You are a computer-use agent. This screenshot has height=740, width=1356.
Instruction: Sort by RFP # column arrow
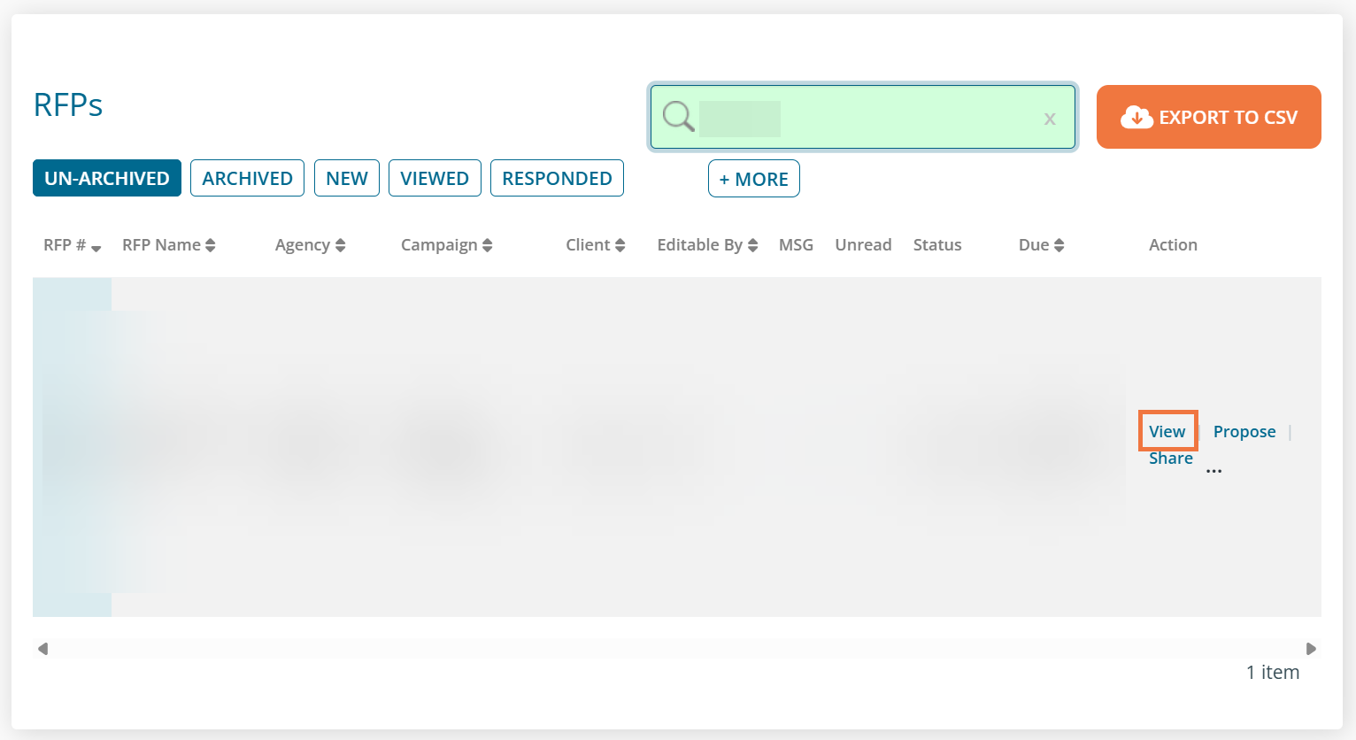click(x=96, y=247)
